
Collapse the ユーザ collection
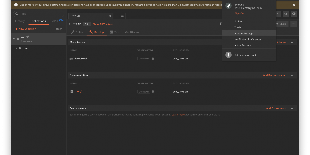[x=14, y=39]
